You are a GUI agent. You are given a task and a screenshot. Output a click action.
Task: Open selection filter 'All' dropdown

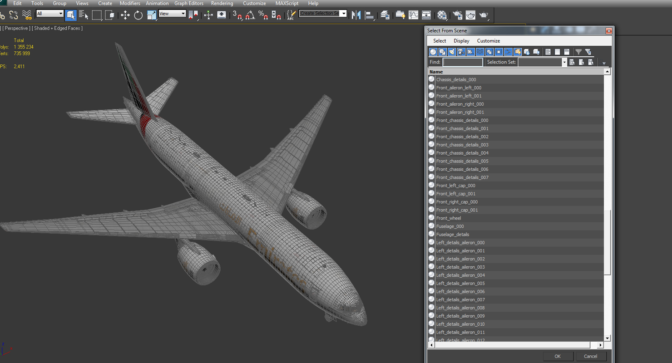pos(49,14)
